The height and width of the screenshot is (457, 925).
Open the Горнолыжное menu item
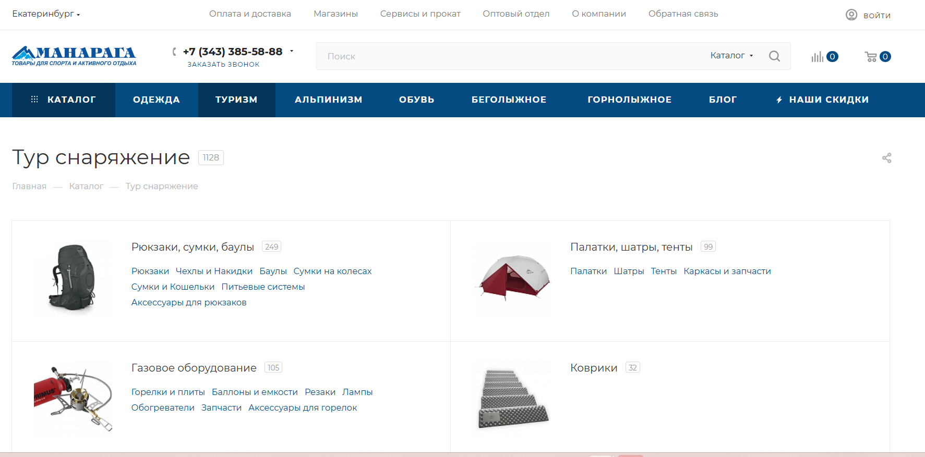[x=629, y=100]
